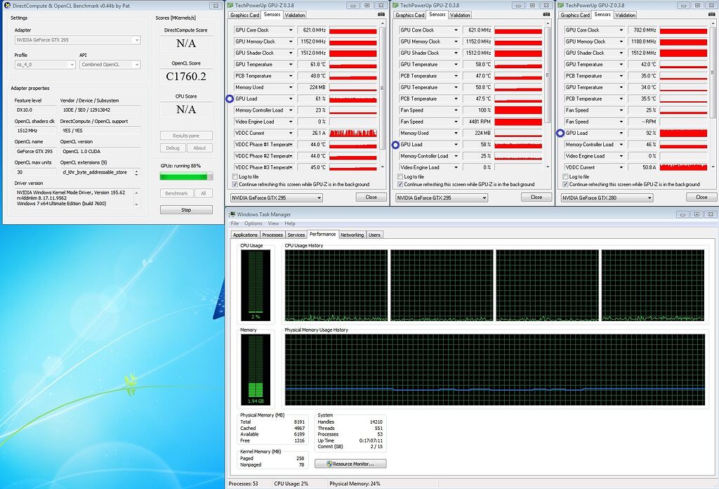Click first GPU-Z window title bar icon
719x489 pixels.
click(x=230, y=6)
